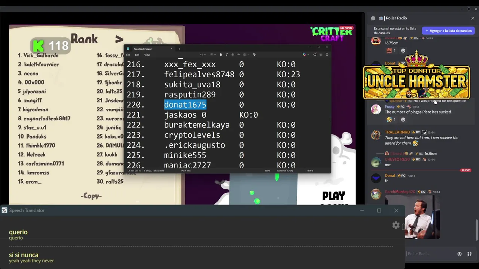Viewport: 479px width, 269px height.
Task: Click the TRALEARNRD username in chat
Action: pos(397,132)
